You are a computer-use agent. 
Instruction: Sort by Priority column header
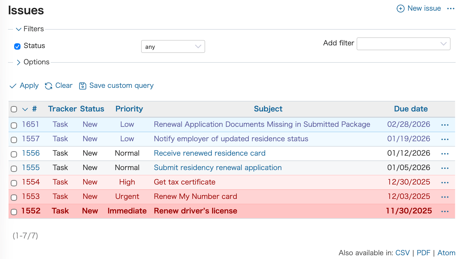[129, 109]
